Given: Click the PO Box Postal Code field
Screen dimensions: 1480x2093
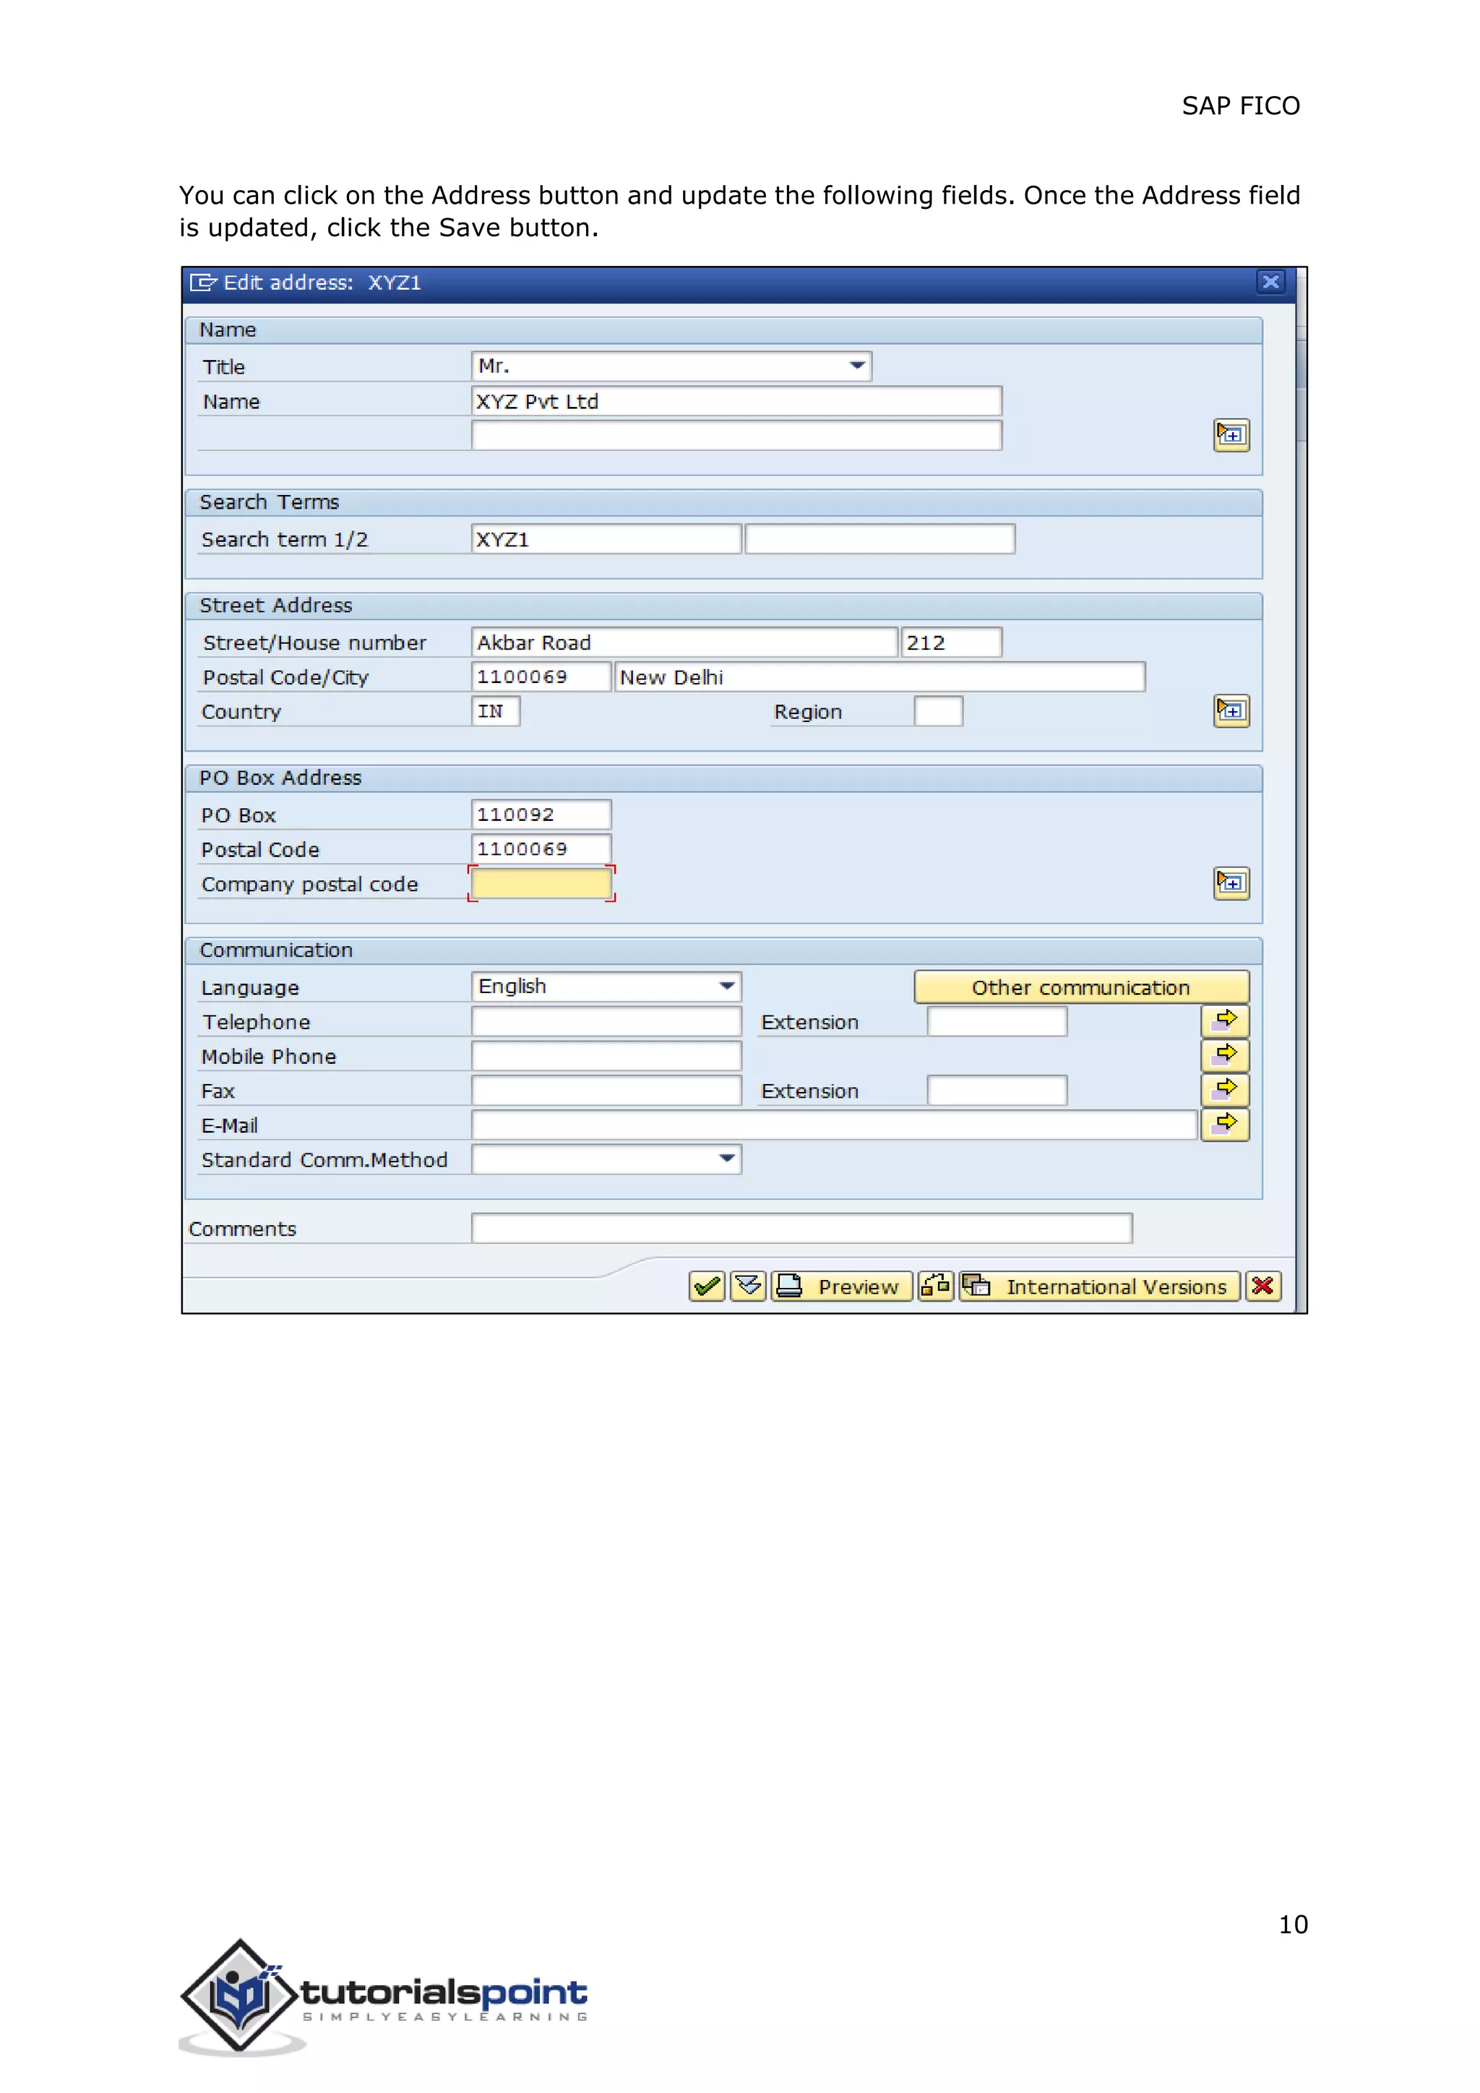Looking at the screenshot, I should (x=541, y=848).
